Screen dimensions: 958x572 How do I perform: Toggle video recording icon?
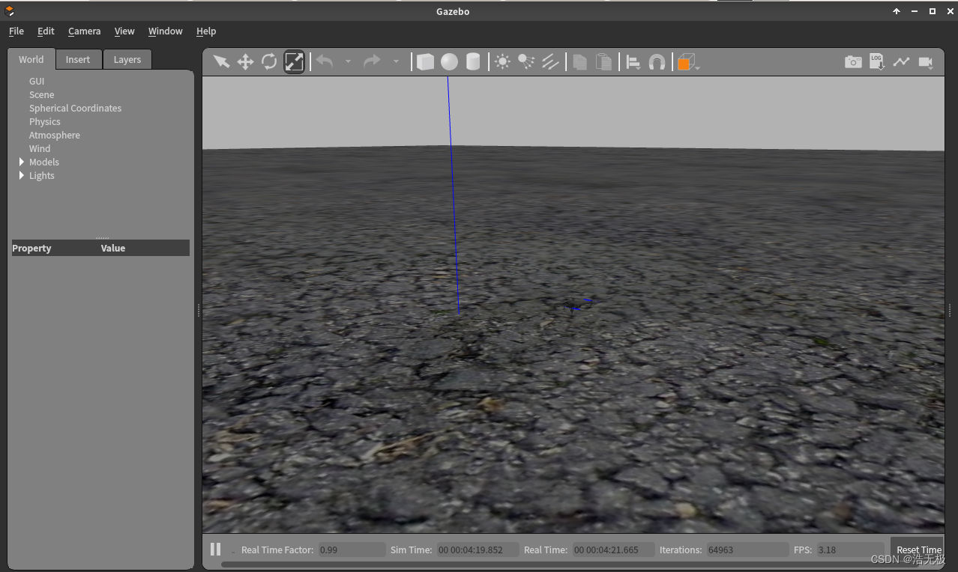(x=926, y=62)
